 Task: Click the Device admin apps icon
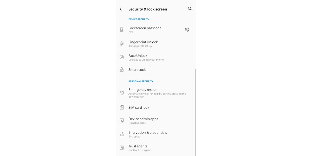point(122,120)
